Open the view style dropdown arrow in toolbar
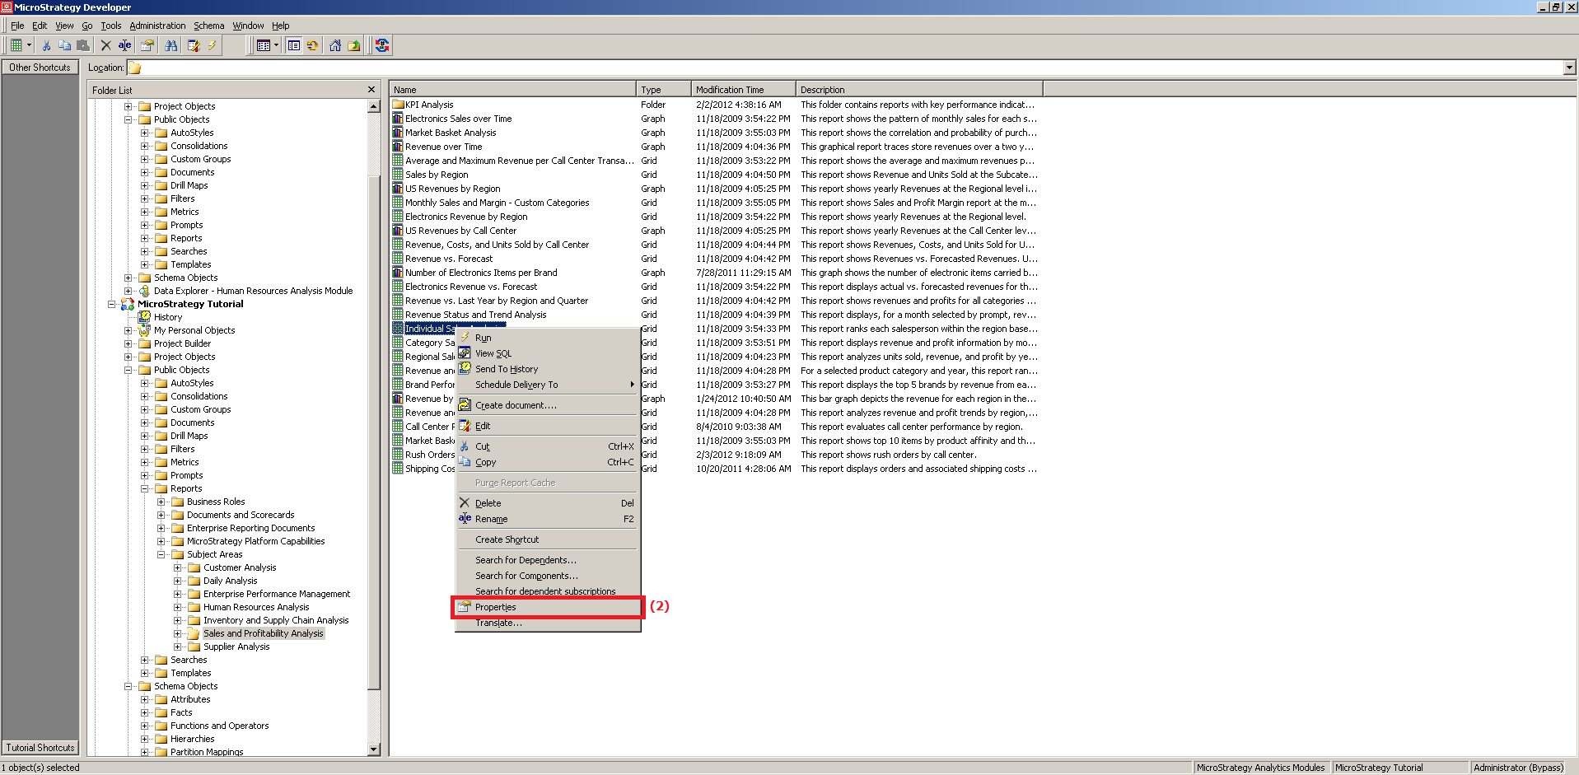 point(276,45)
